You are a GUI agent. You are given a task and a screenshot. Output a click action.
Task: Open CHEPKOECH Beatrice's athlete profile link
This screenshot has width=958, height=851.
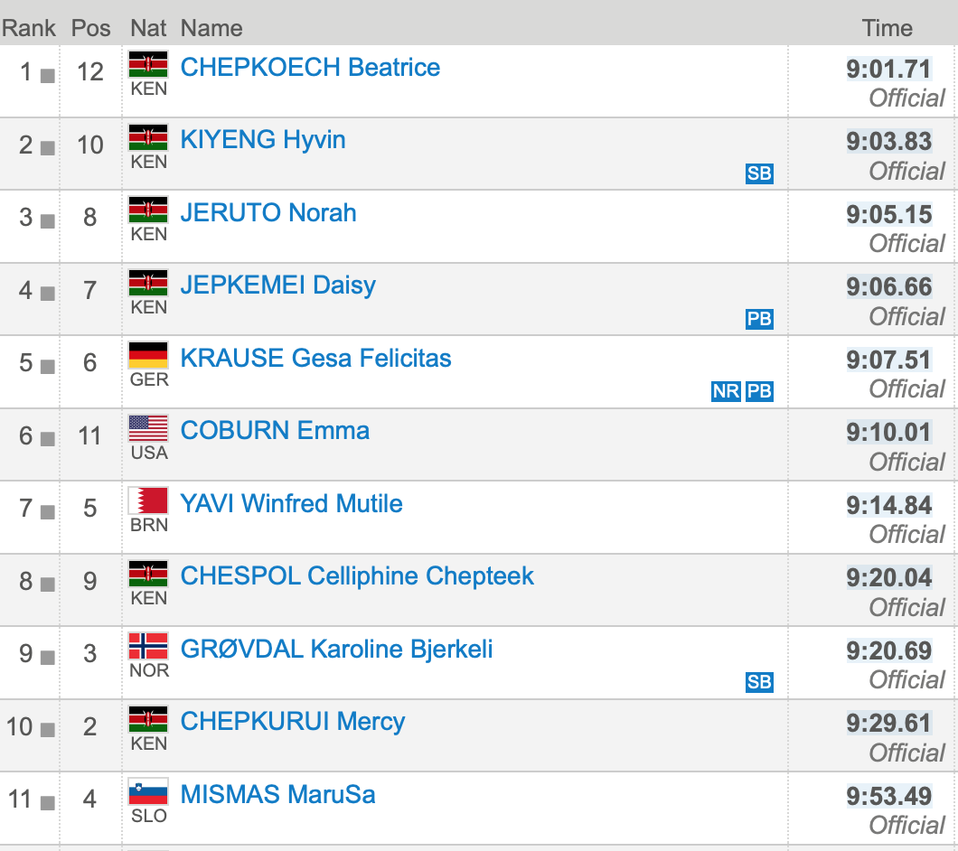coord(310,68)
